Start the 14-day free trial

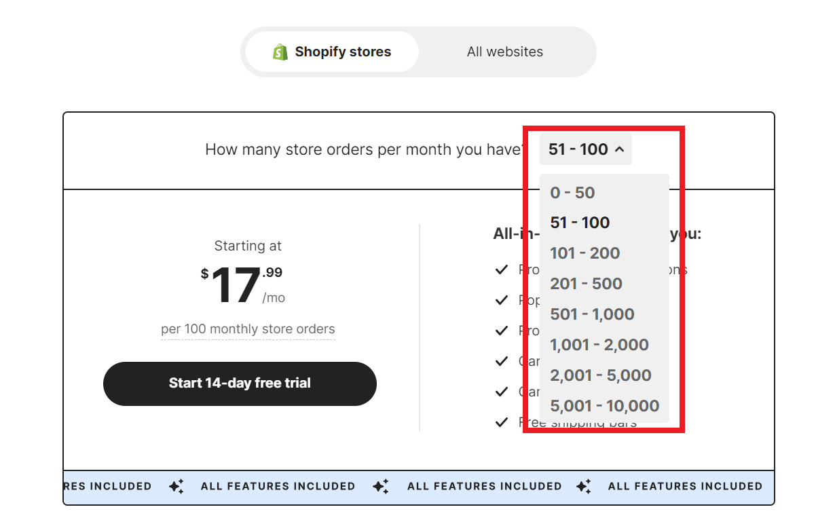click(x=240, y=384)
